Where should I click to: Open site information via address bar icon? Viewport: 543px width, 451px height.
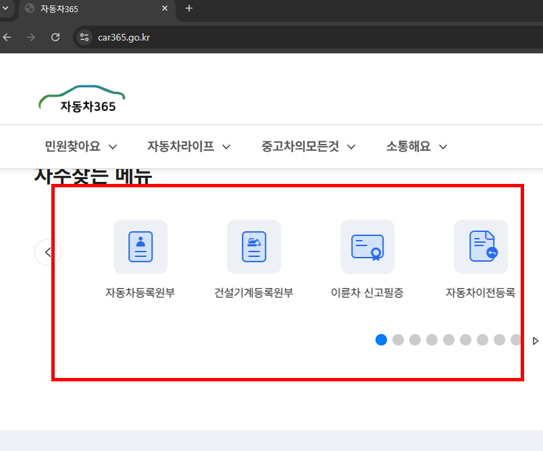[x=84, y=38]
